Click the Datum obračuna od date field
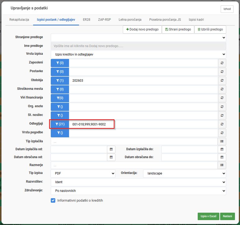240x225 pixels. pyautogui.click(x=79, y=157)
